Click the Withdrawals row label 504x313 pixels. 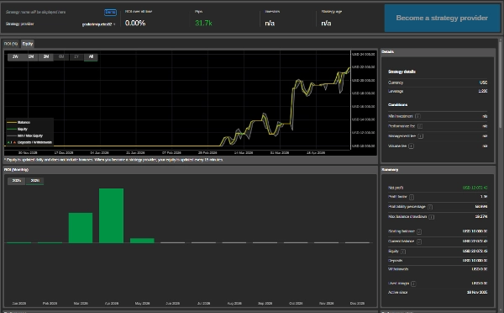point(398,269)
